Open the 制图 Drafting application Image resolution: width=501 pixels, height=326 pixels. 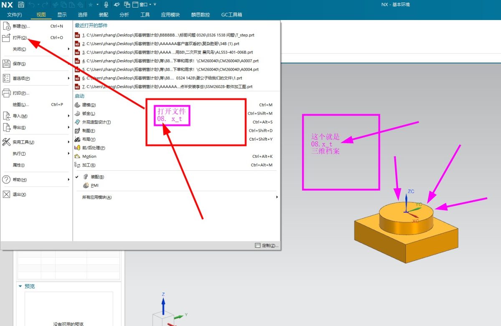(x=89, y=131)
